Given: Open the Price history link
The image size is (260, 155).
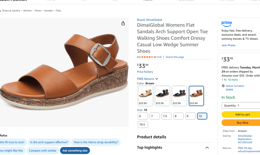Looking at the screenshot, I should [145, 72].
